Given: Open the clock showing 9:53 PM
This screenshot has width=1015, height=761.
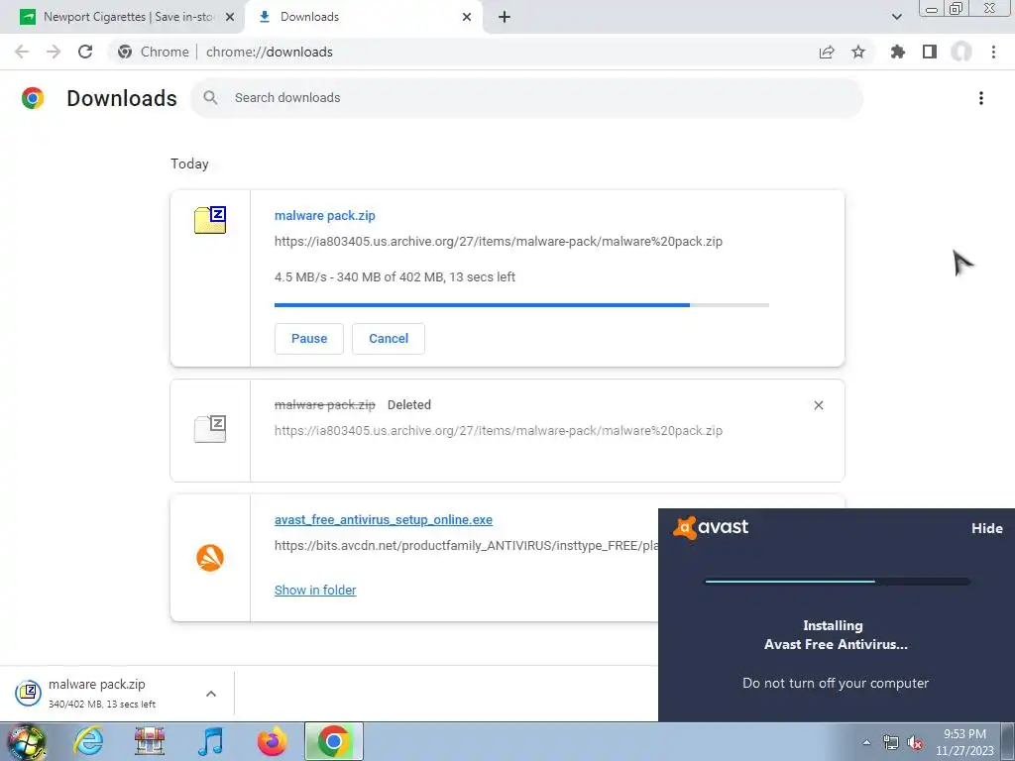Looking at the screenshot, I should tap(964, 742).
